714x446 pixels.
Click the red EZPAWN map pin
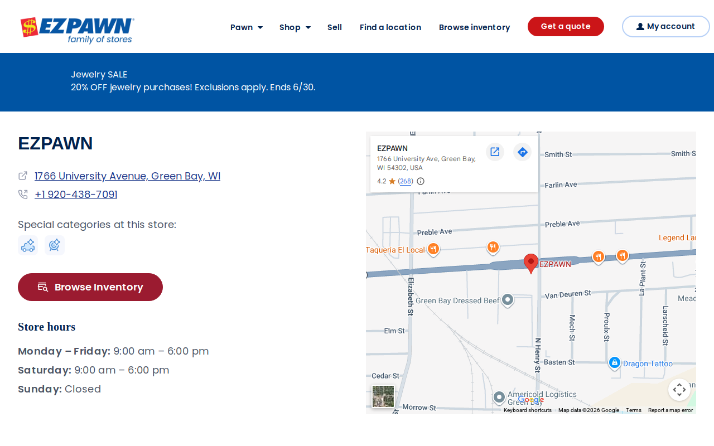(x=531, y=263)
